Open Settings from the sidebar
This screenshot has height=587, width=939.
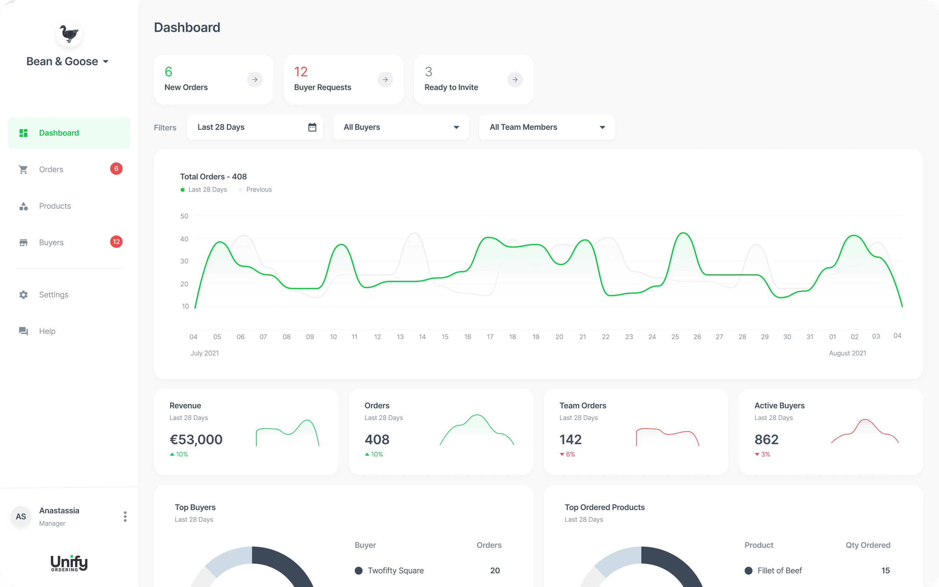pos(69,295)
